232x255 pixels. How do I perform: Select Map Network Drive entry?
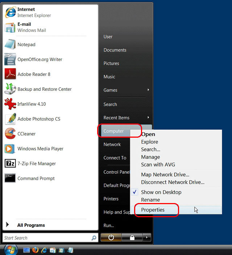click(165, 175)
